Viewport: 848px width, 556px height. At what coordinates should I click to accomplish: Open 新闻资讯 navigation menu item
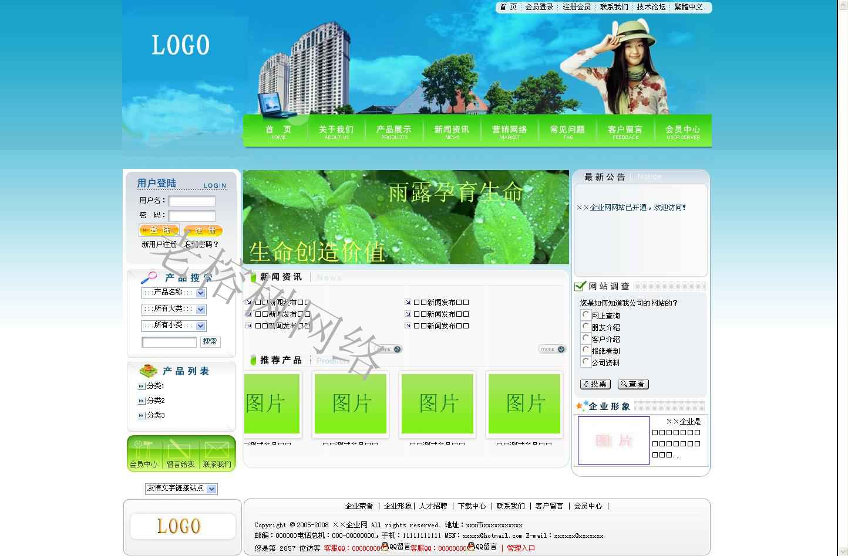452,131
